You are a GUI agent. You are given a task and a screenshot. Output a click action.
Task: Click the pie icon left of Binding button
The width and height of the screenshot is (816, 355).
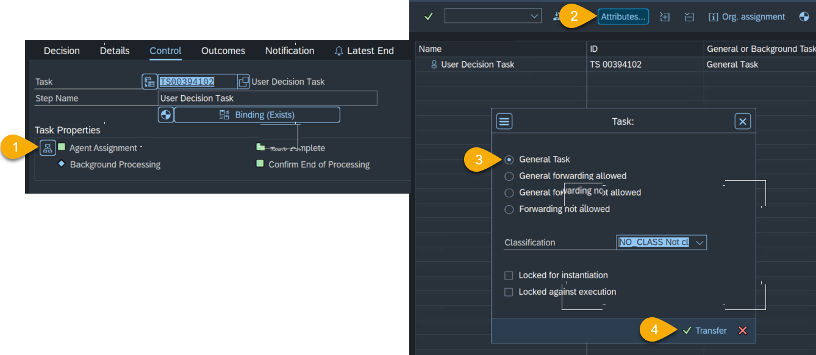165,114
